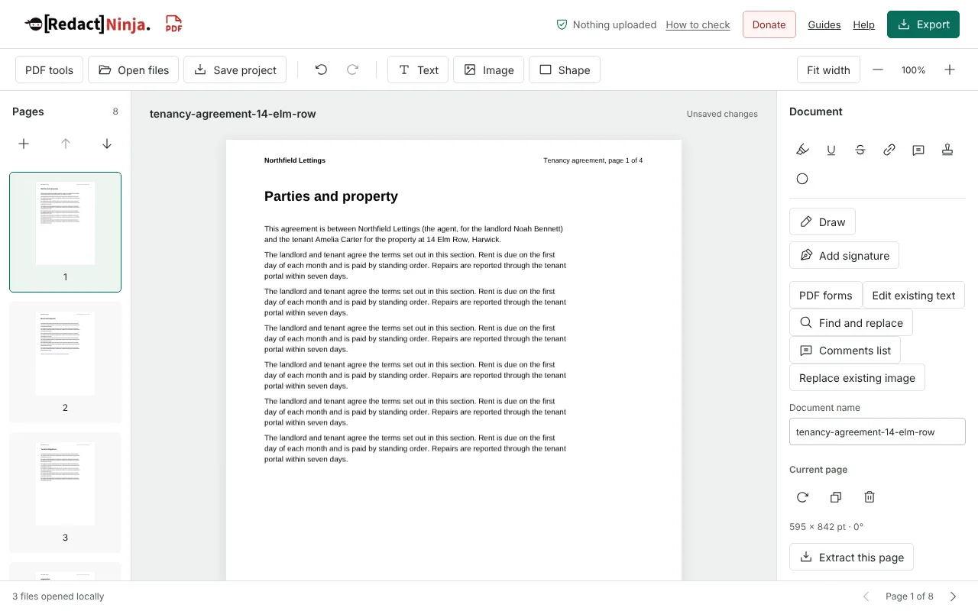
Task: Select the circle annotation tool
Action: [x=802, y=179]
